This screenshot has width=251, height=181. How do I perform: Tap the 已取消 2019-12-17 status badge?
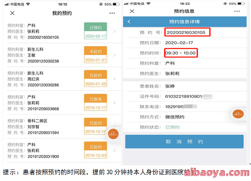[96, 102]
